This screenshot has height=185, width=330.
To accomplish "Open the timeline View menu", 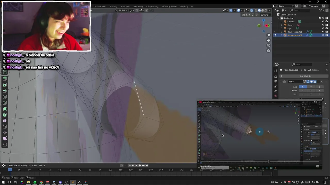I will (x=34, y=165).
